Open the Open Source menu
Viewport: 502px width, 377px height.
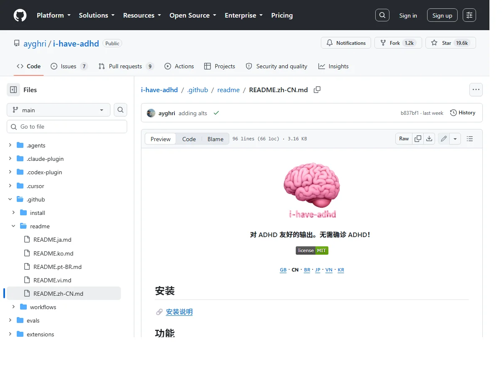193,15
